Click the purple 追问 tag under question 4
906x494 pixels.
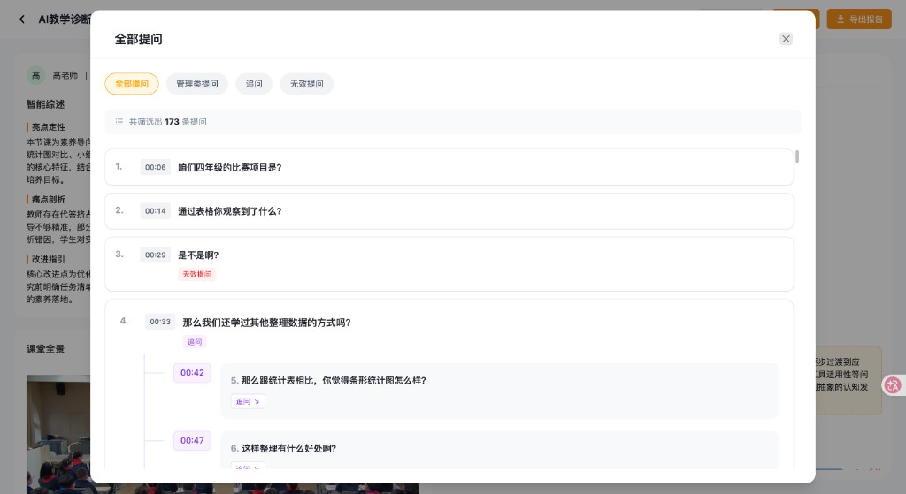[x=195, y=342]
